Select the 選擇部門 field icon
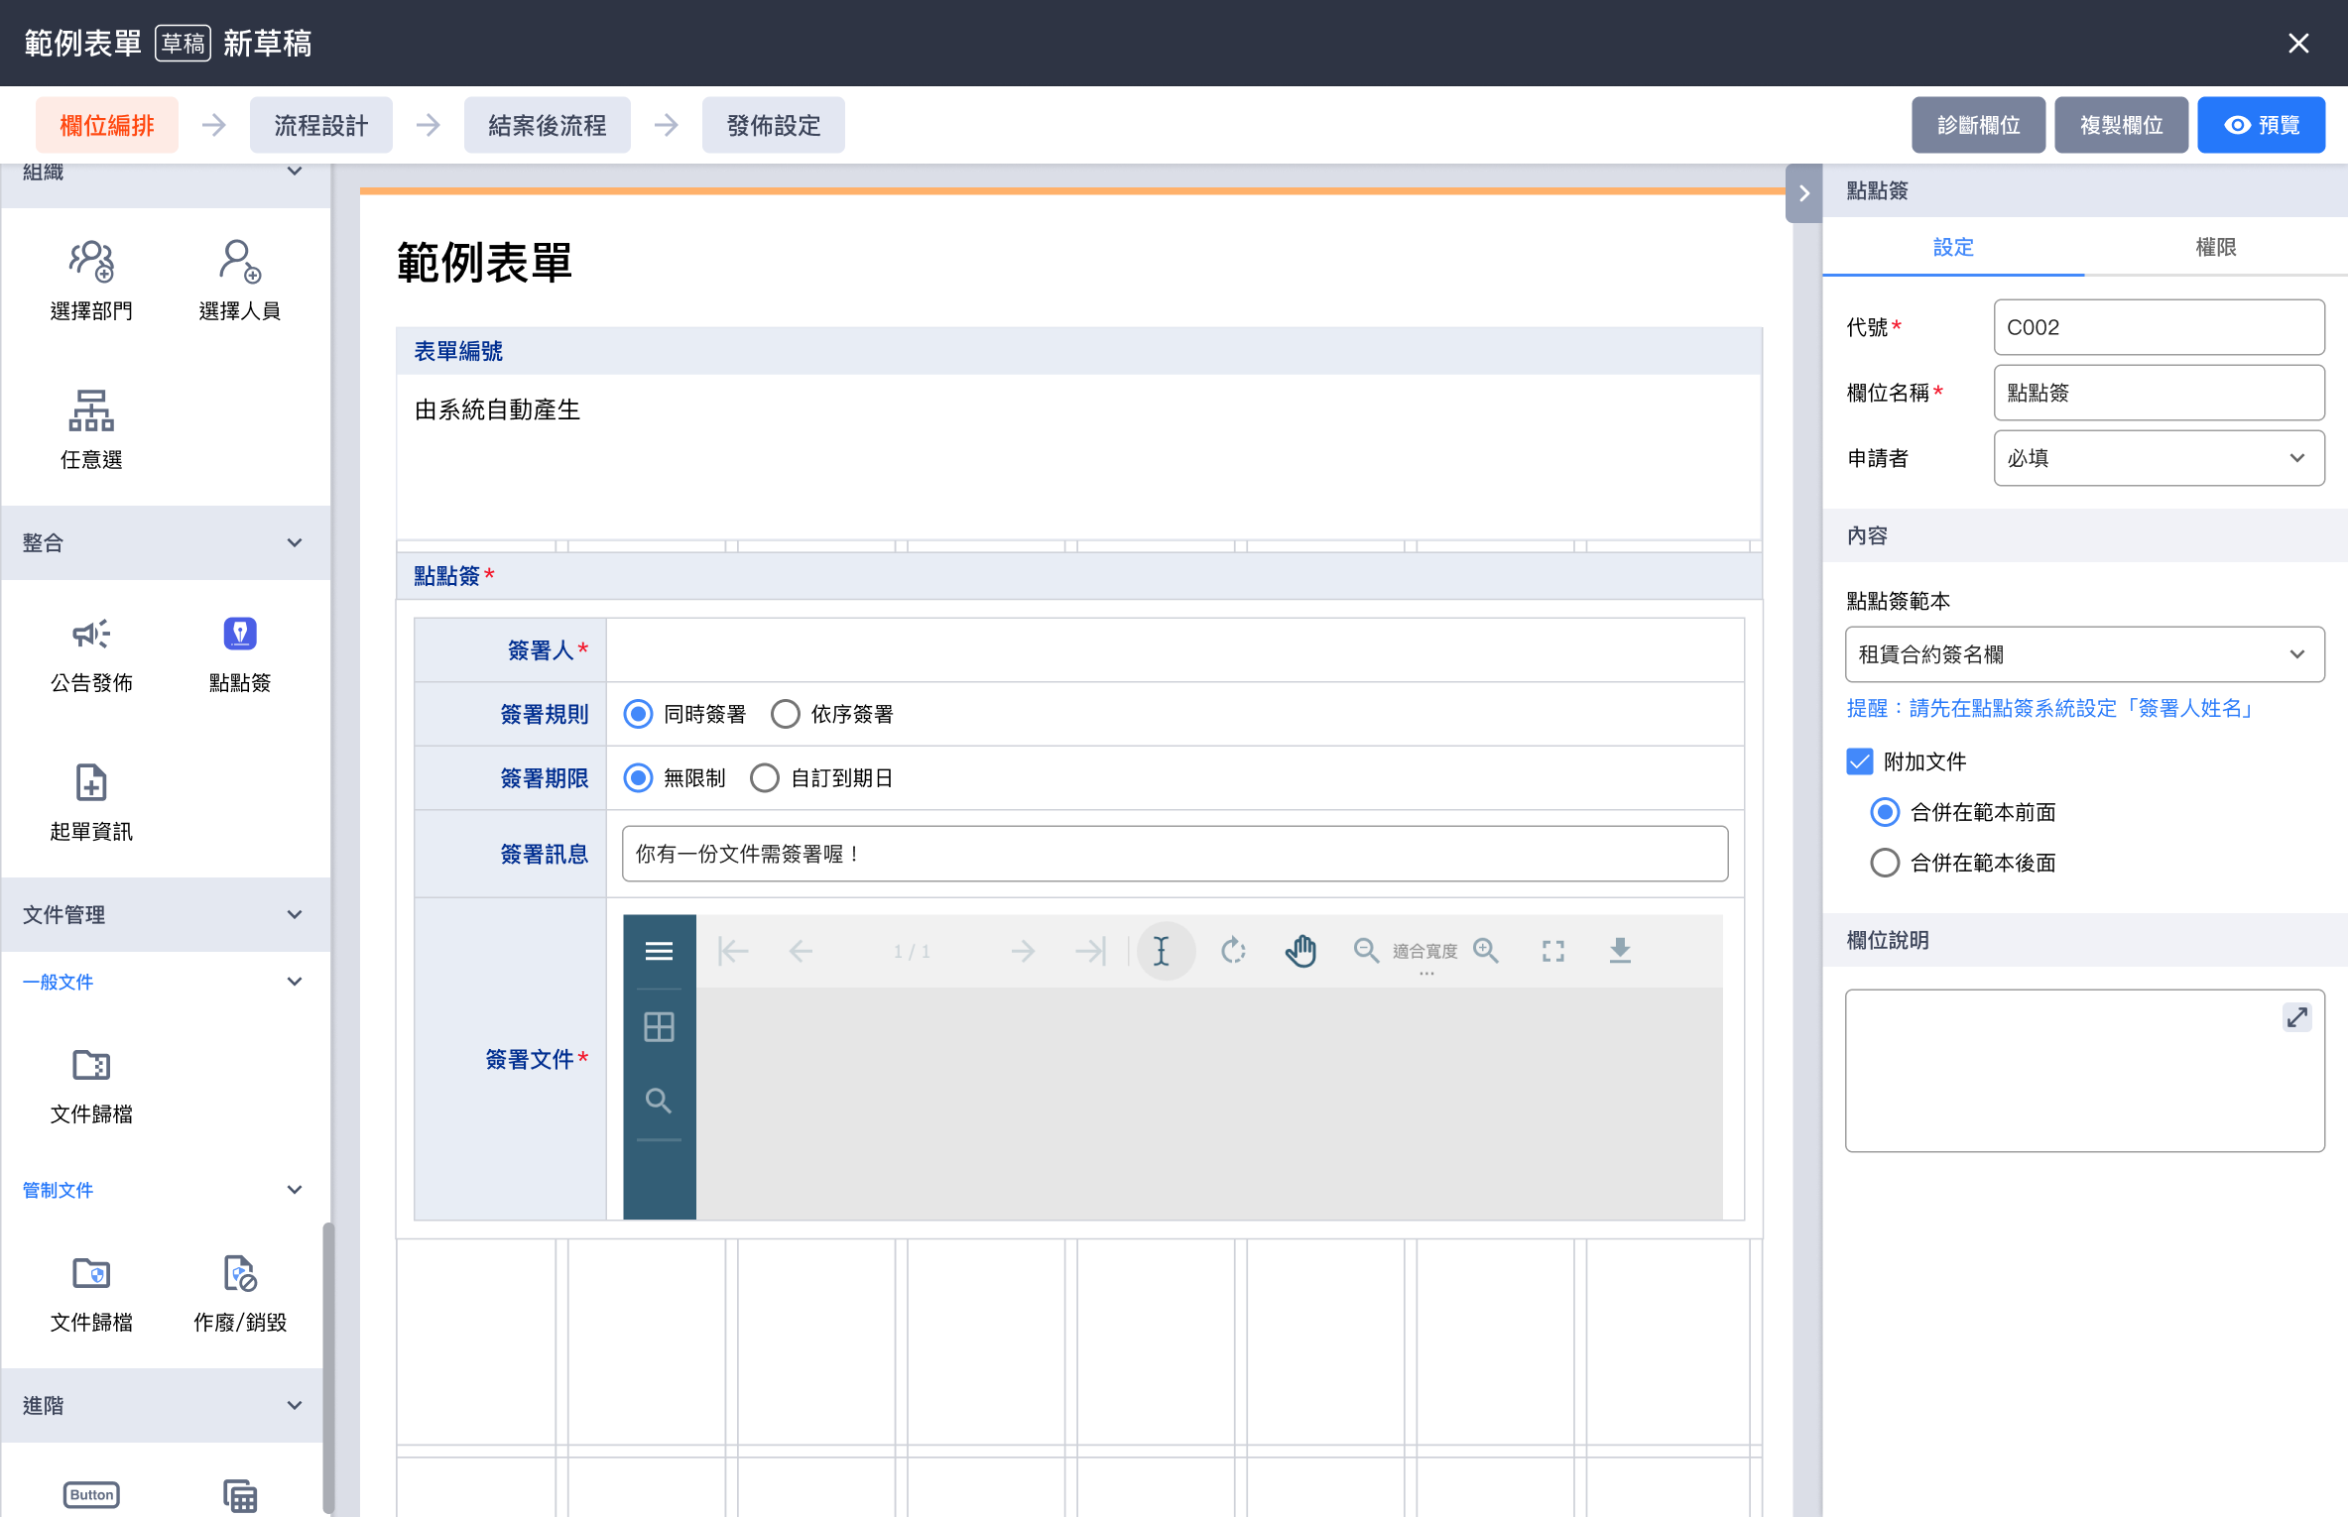Screen dimensions: 2348x1517 point(91,262)
